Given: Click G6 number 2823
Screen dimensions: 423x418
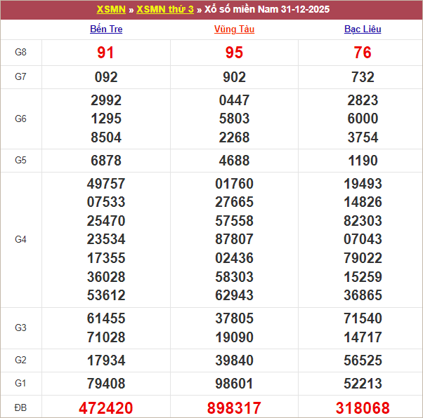Looking at the screenshot, I should tap(363, 100).
